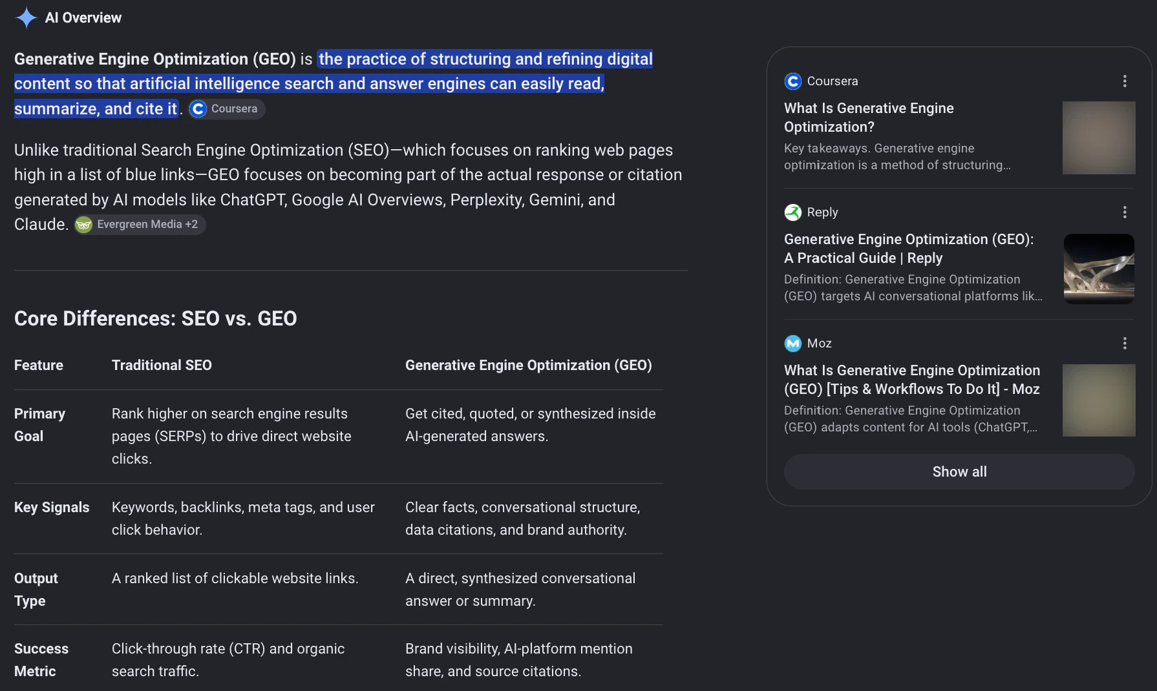Click the 'Get cited, quoted, or synthesized' cell
1157x691 pixels.
531,425
